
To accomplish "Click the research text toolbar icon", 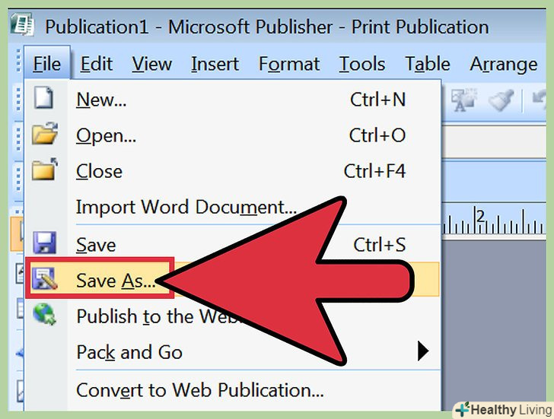I will pyautogui.click(x=464, y=100).
